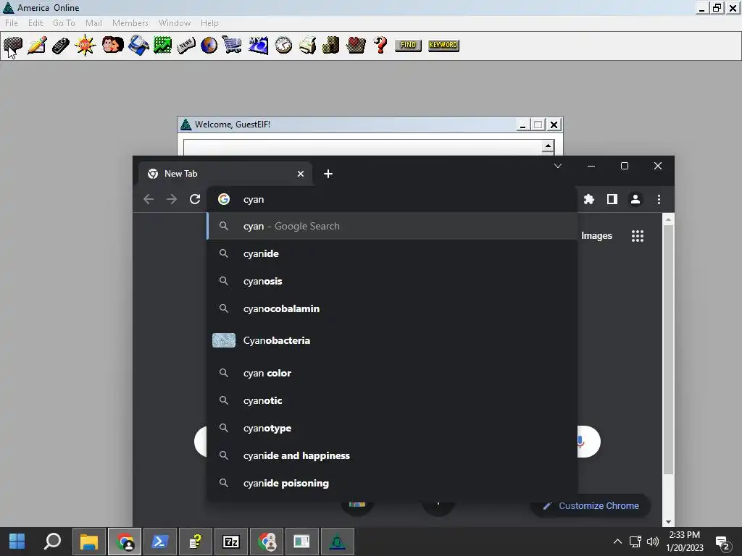This screenshot has height=556, width=742.
Task: Open Channels with the remote control icon
Action: 61,46
